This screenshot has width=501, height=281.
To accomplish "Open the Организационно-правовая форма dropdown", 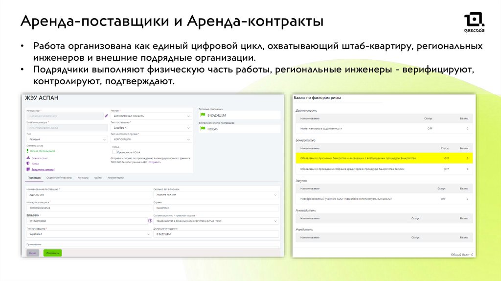I will (216, 221).
